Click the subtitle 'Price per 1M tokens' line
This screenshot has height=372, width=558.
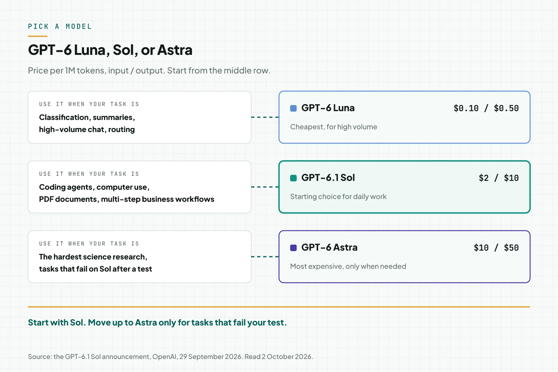[149, 71]
